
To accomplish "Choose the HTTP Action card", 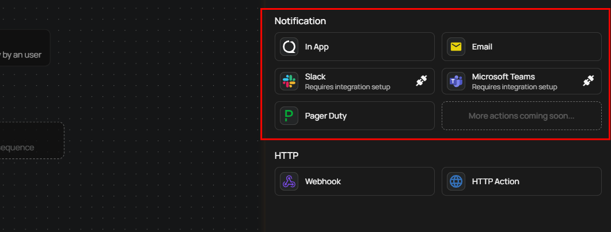I will [x=521, y=181].
